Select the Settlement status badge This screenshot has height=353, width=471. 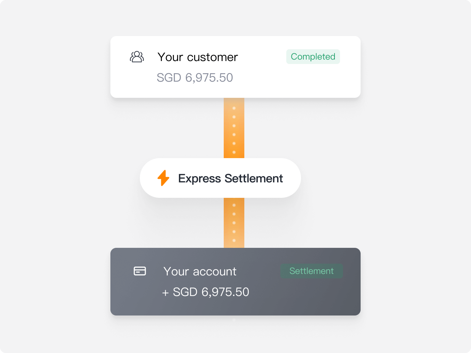(x=312, y=271)
